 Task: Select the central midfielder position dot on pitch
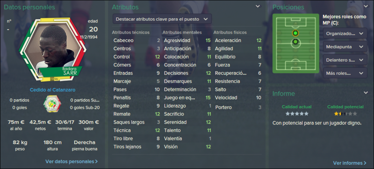point(295,42)
